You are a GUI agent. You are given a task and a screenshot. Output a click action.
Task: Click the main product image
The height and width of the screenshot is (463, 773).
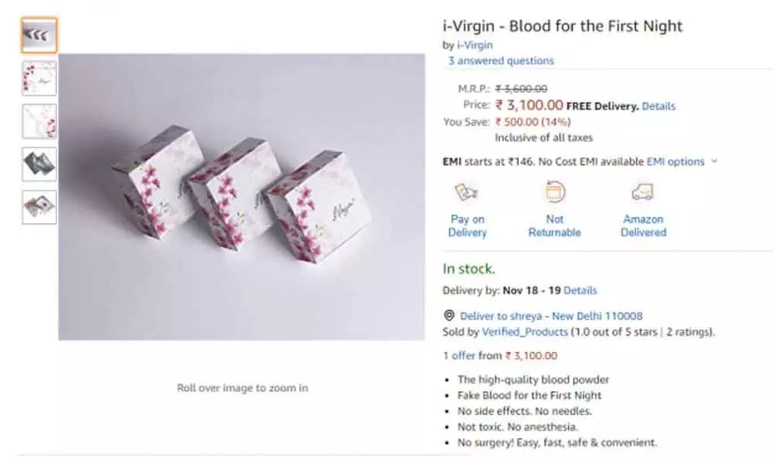tap(241, 197)
